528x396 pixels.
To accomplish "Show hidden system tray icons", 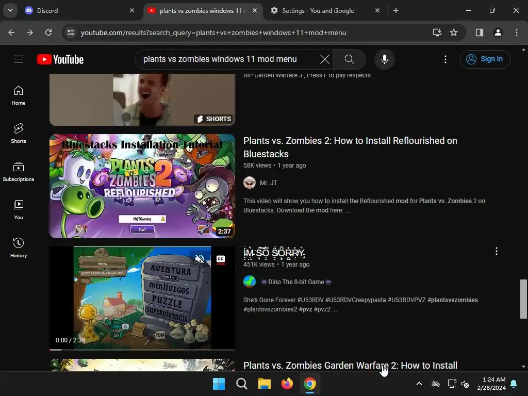I will coord(419,384).
